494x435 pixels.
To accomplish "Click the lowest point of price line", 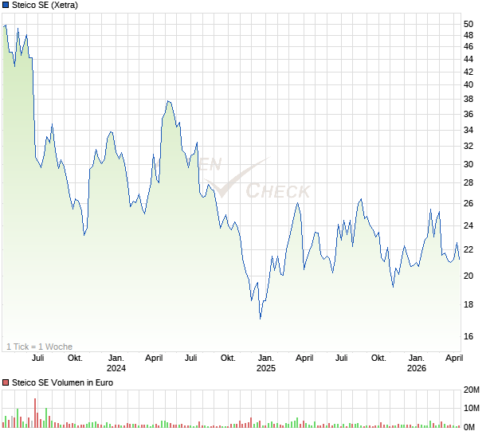I will 261,318.
